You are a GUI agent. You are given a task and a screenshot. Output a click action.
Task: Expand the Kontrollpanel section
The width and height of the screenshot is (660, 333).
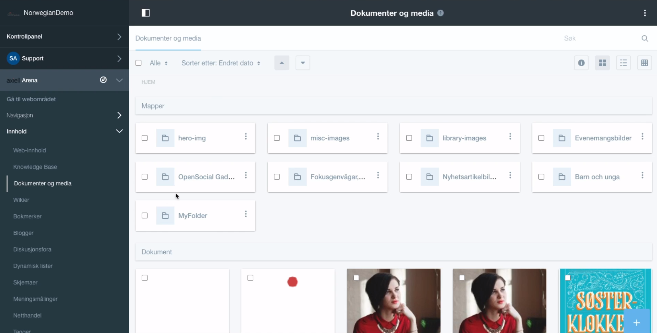[119, 36]
